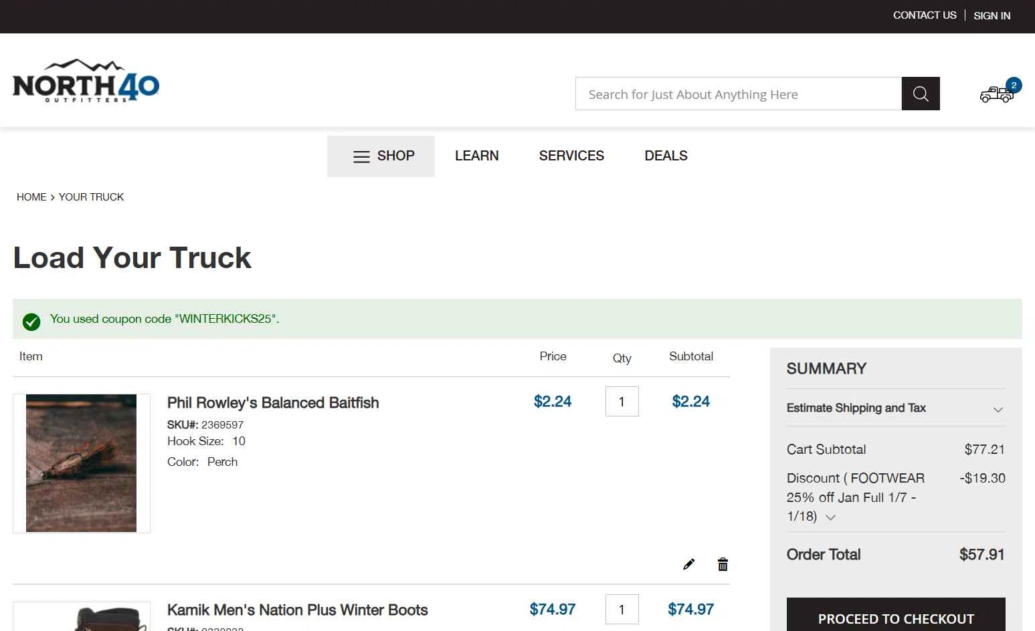Click the SUMMARY heading
Image resolution: width=1035 pixels, height=631 pixels.
(826, 369)
